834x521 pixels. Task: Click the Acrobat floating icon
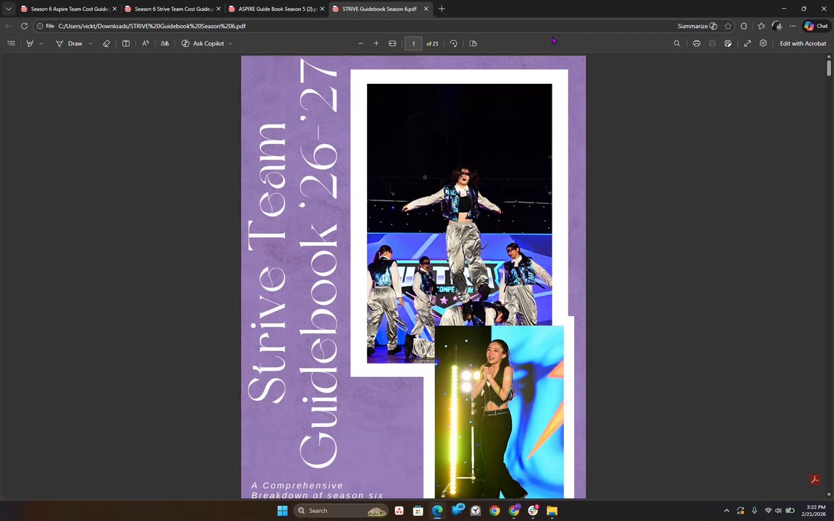tap(815, 480)
